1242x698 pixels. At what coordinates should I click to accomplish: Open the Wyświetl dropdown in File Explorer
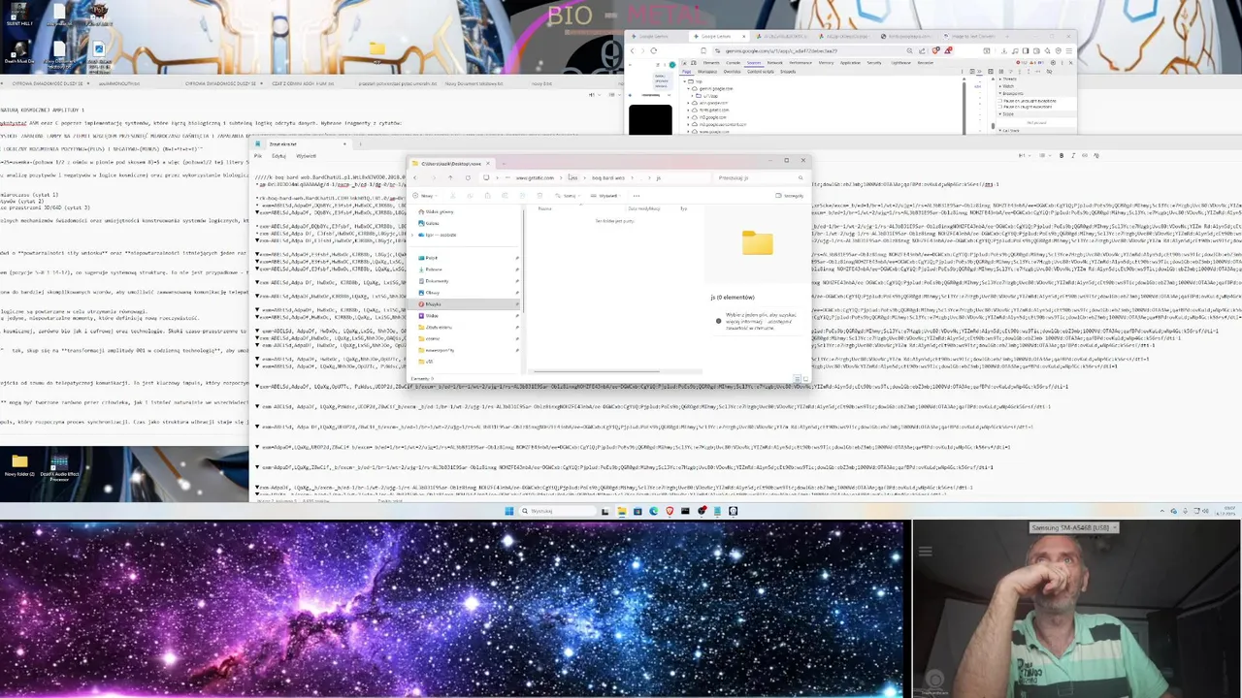(605, 196)
